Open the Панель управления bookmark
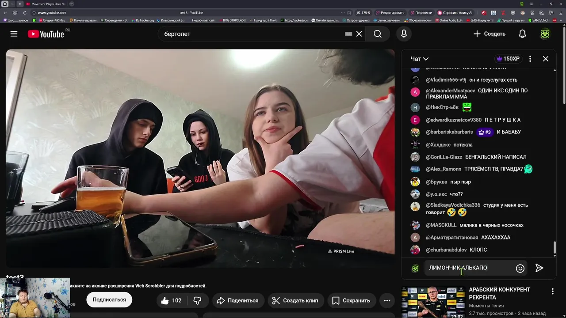This screenshot has width=566, height=318. 83,20
